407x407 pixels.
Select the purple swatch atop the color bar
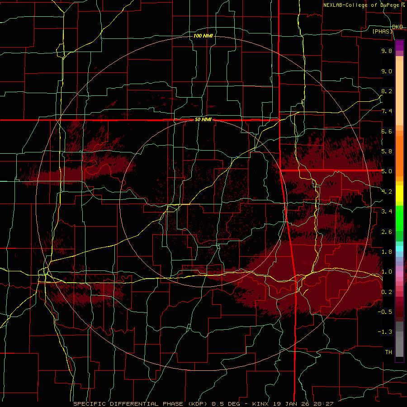(399, 46)
